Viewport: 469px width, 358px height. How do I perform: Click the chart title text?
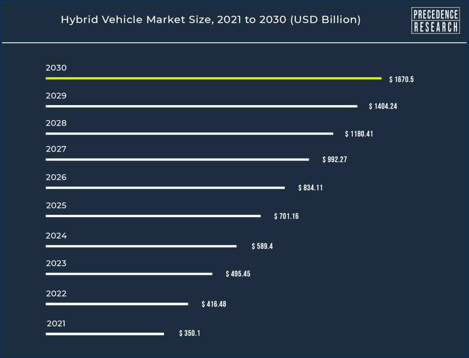pyautogui.click(x=210, y=20)
